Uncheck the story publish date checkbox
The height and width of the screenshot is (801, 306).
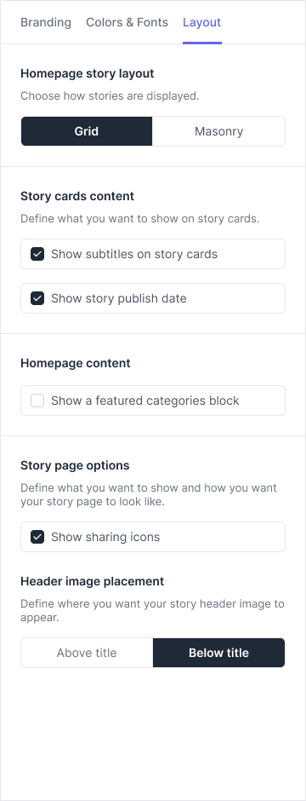(37, 298)
